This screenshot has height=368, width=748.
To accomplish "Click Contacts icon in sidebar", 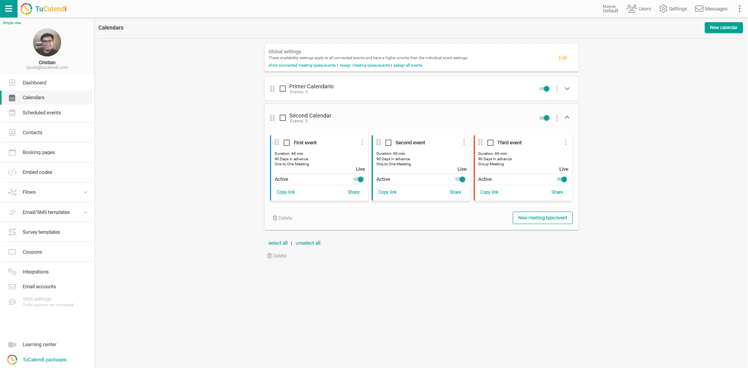I will tap(12, 133).
